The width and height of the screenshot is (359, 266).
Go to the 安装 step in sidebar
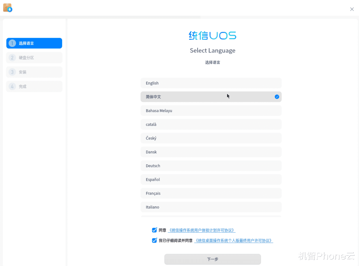click(34, 72)
